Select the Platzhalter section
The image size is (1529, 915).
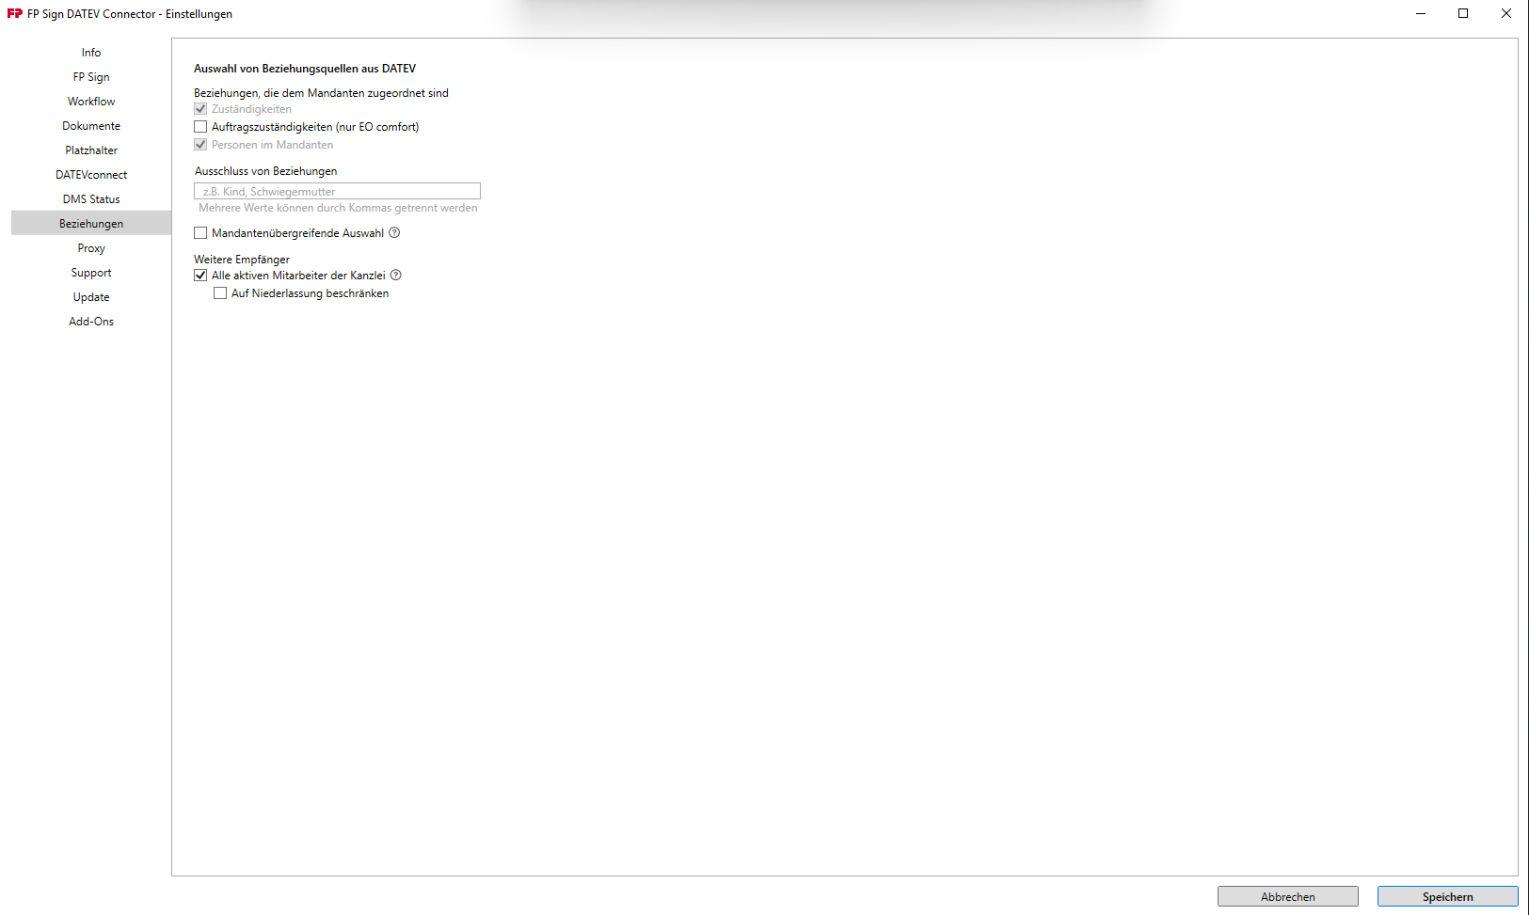(91, 150)
